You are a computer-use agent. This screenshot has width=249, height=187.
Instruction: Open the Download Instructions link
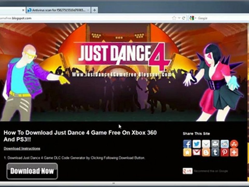tap(22, 149)
